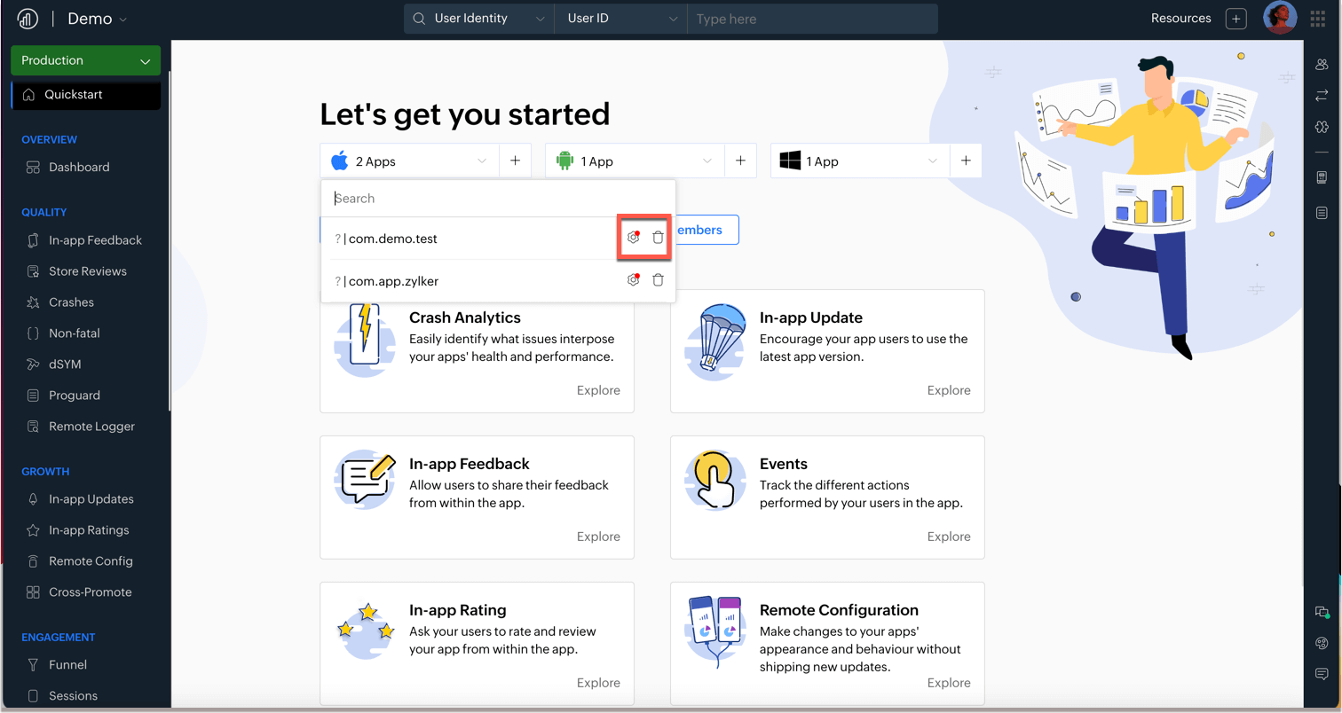Open In-app Updates in the sidebar

[x=91, y=499]
